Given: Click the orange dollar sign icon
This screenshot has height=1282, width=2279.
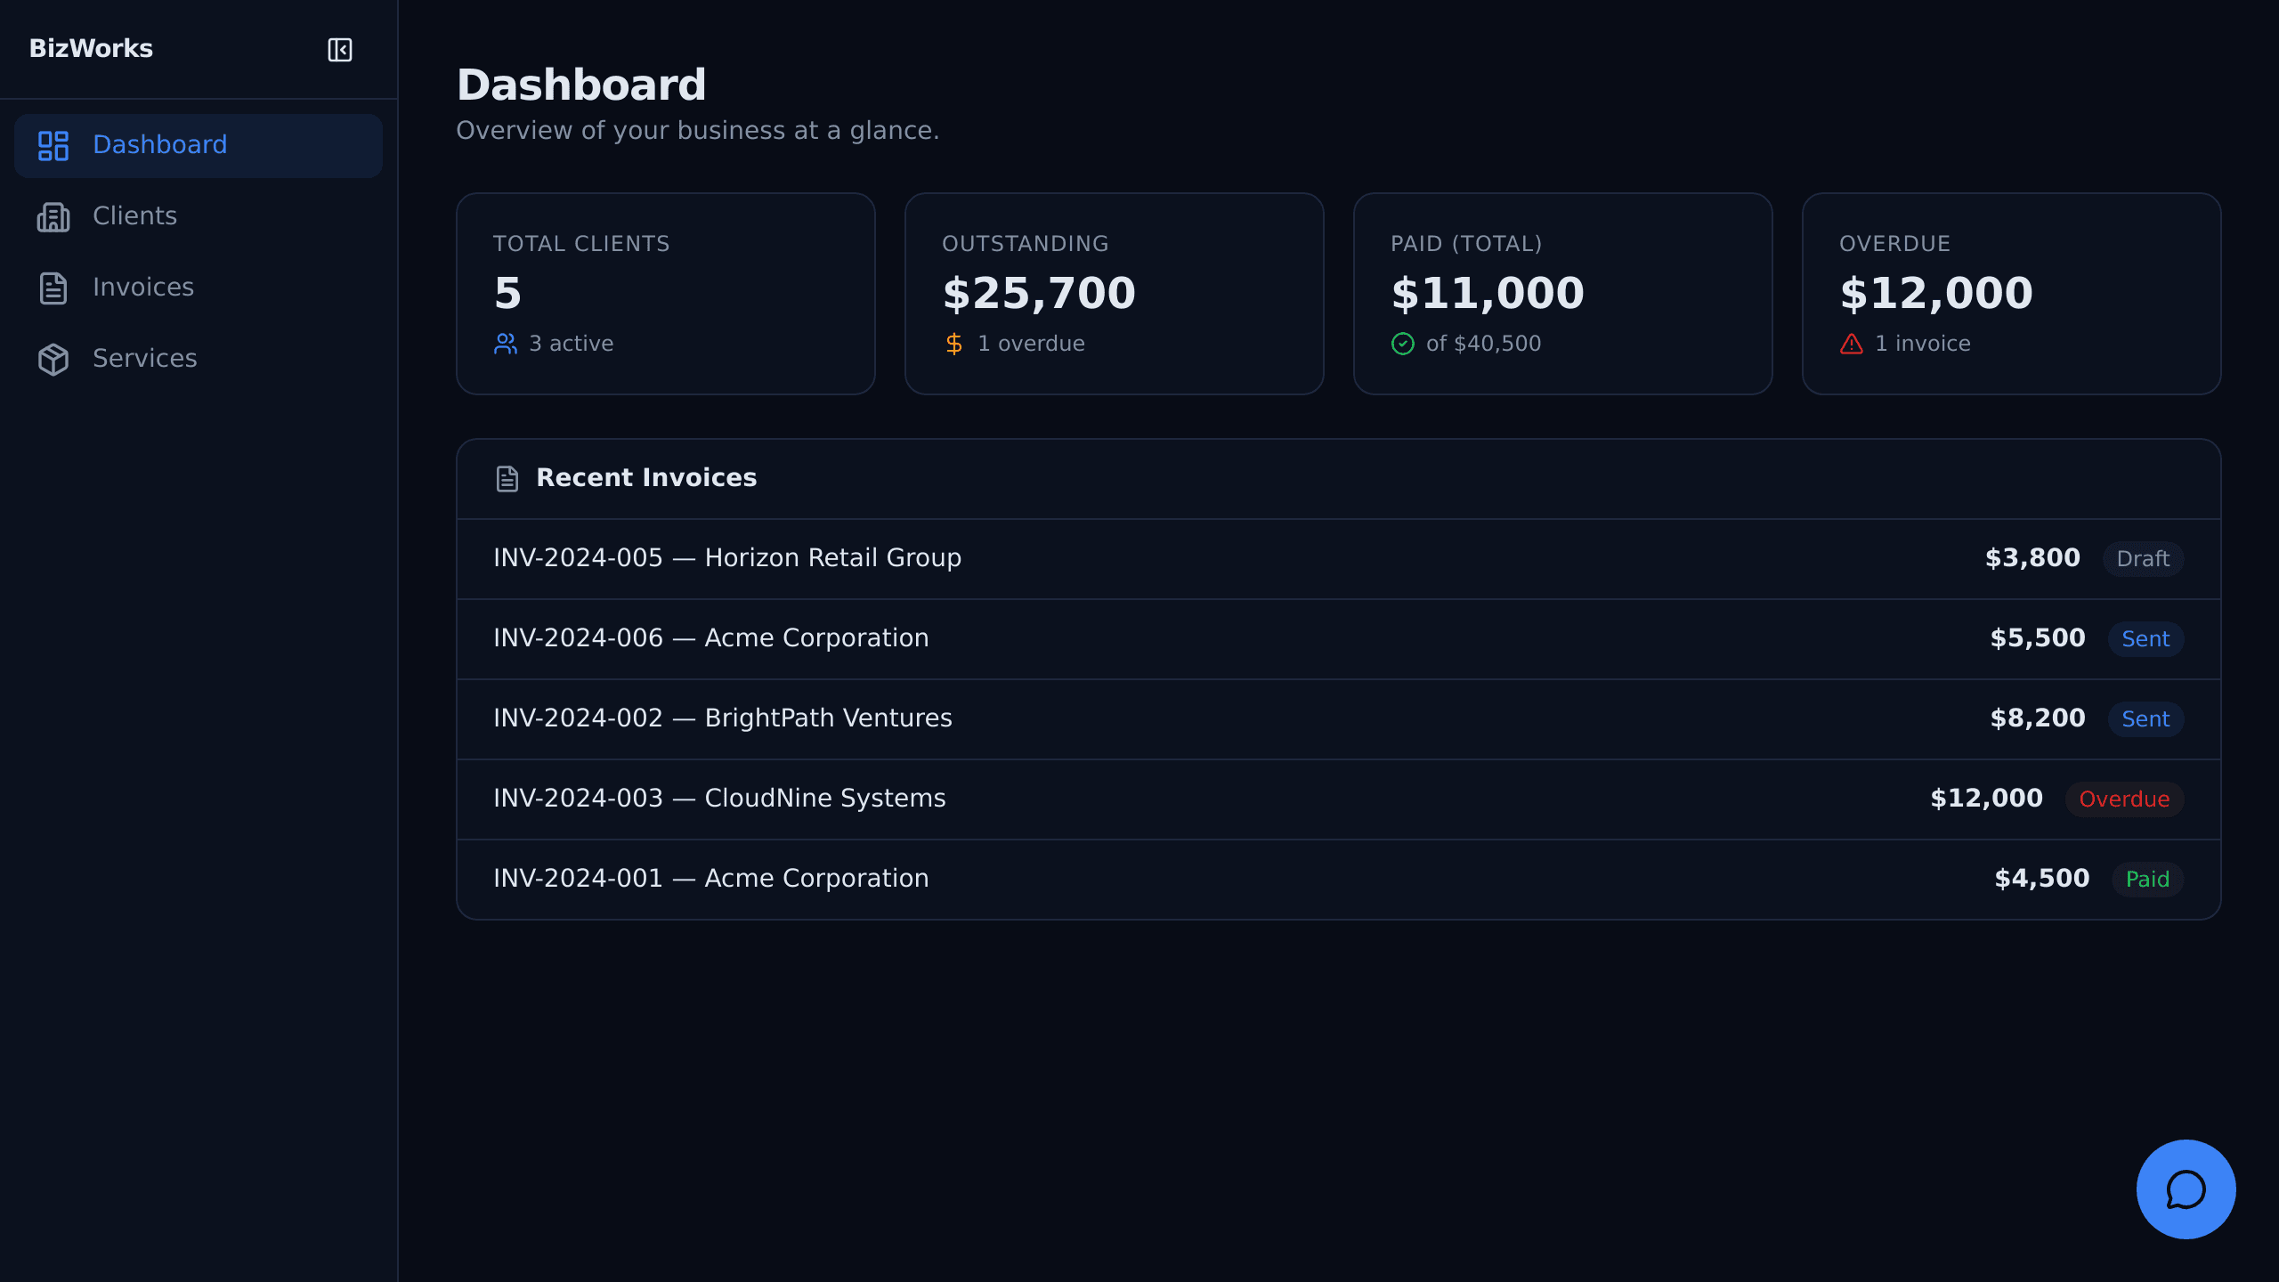Looking at the screenshot, I should [954, 344].
